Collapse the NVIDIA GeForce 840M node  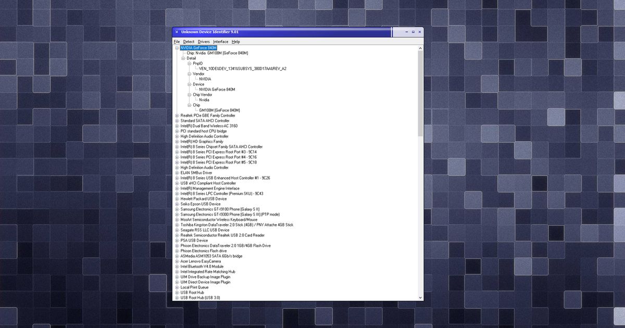[x=178, y=47]
